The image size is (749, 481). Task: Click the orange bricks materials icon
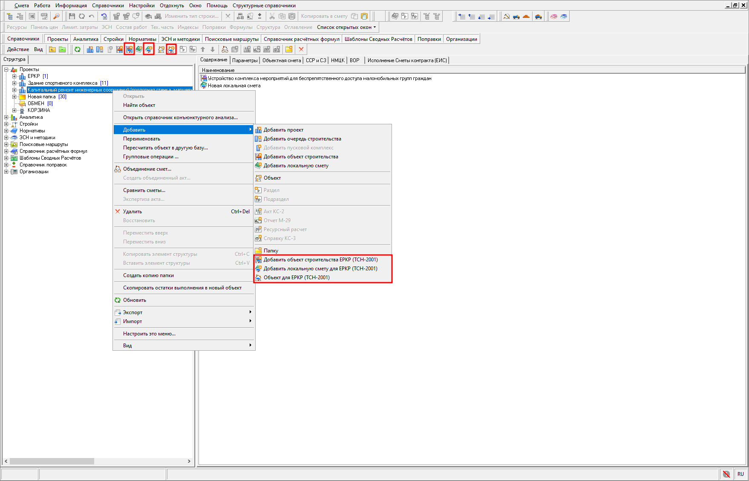coord(526,16)
